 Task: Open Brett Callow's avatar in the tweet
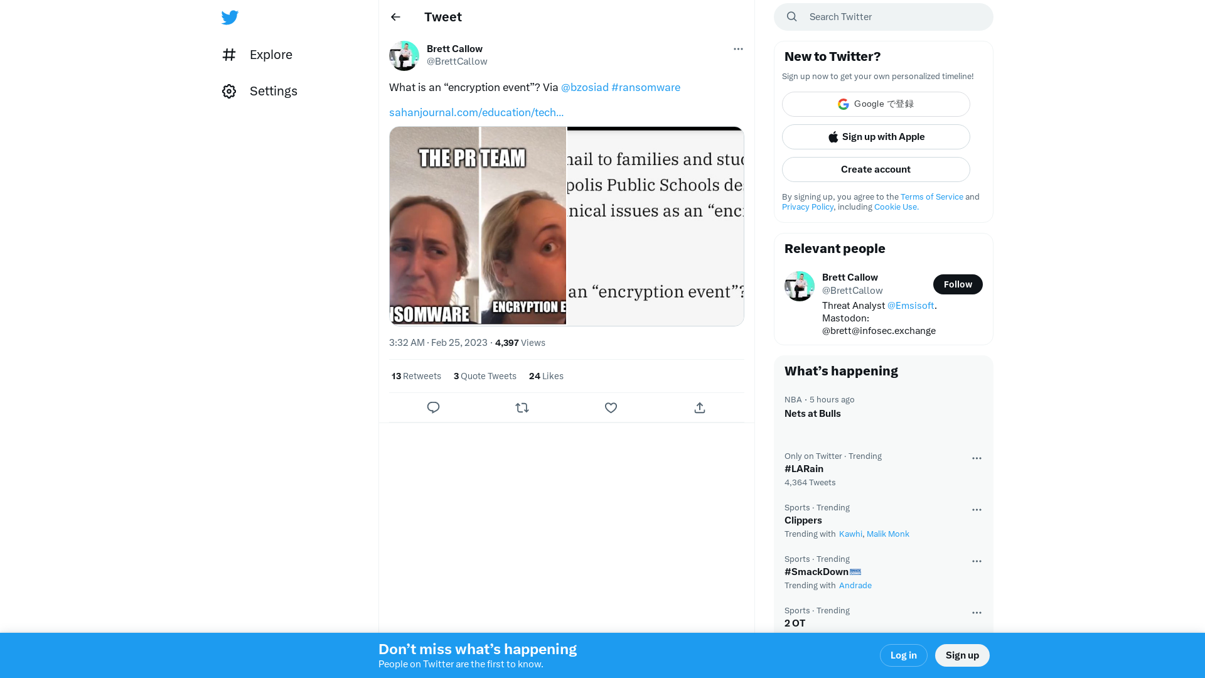[x=404, y=56]
